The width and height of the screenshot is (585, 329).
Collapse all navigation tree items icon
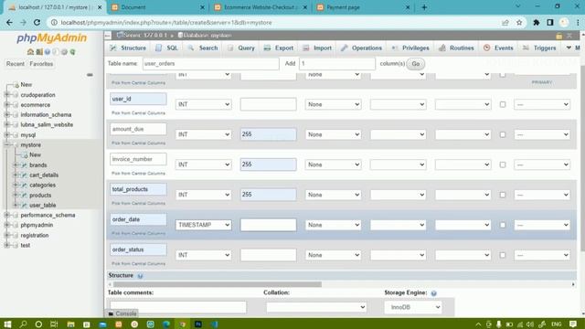(90, 75)
